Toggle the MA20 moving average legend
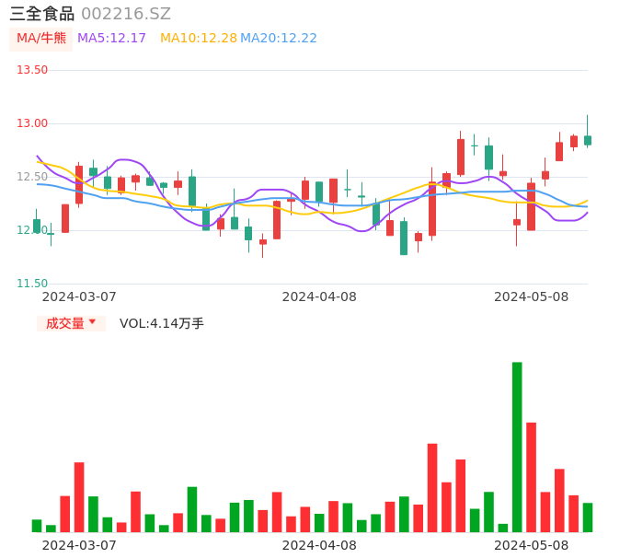 point(279,39)
